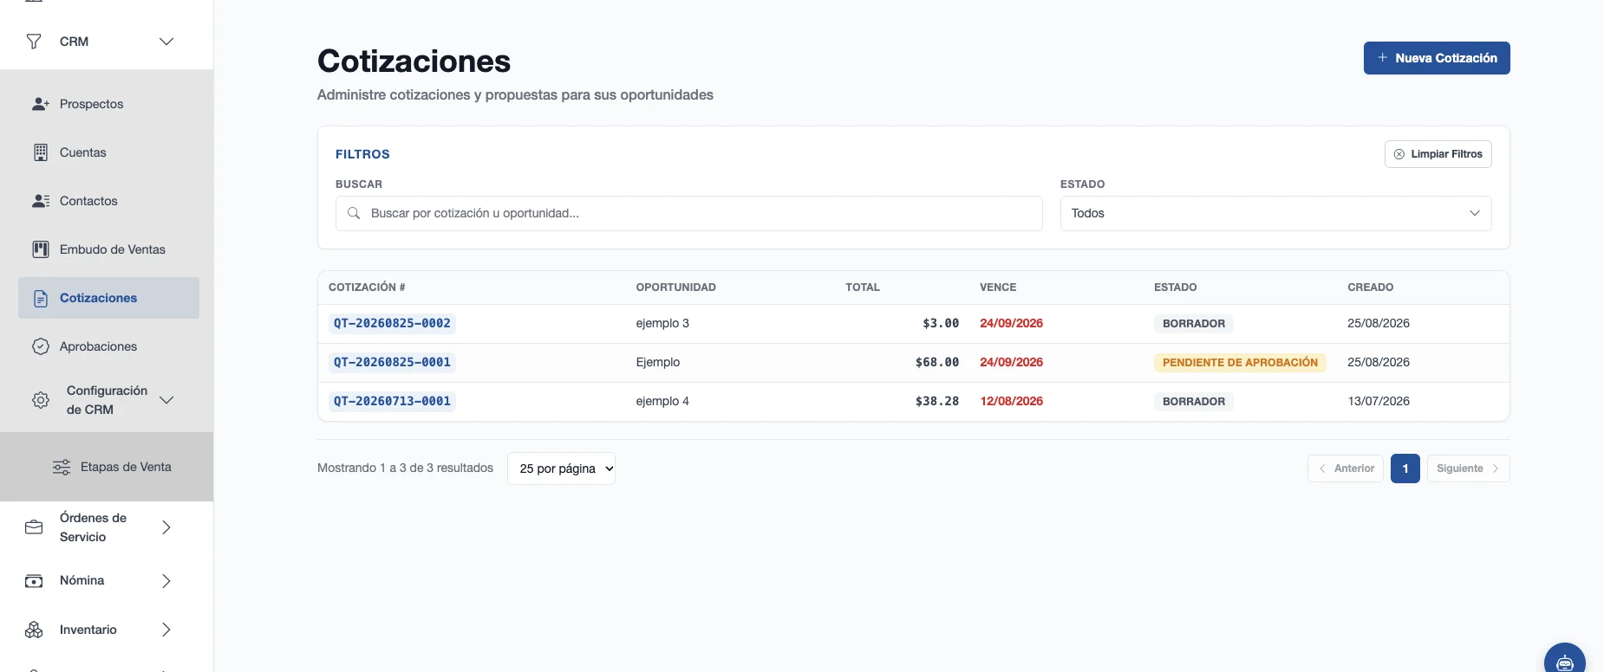Click the Nómina wallet icon

34,580
